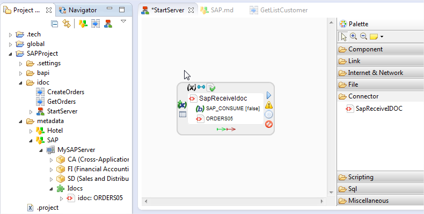This screenshot has width=424, height=214.
Task: Click the Zoom Out palette tool
Action: point(363,36)
